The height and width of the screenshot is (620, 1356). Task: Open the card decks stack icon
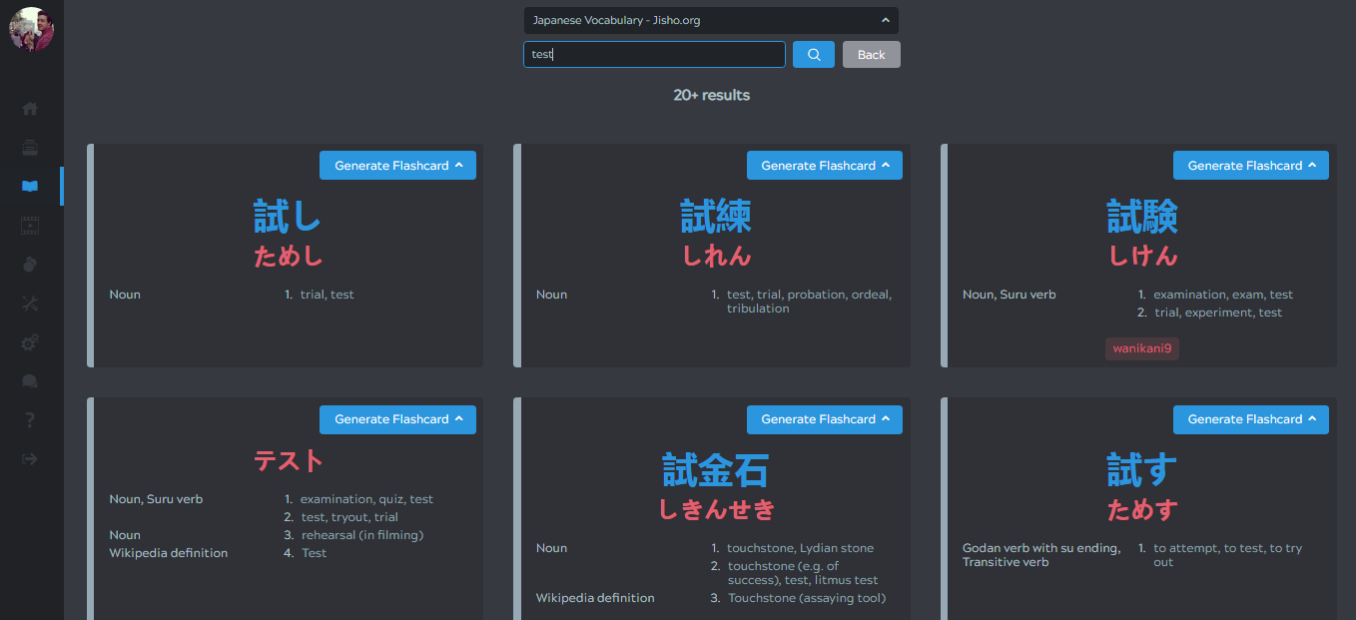click(30, 147)
